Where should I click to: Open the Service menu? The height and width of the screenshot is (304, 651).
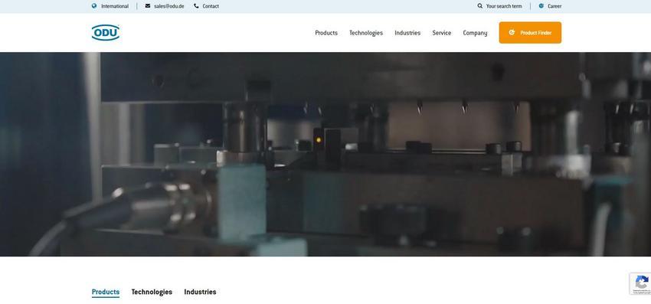click(x=442, y=33)
